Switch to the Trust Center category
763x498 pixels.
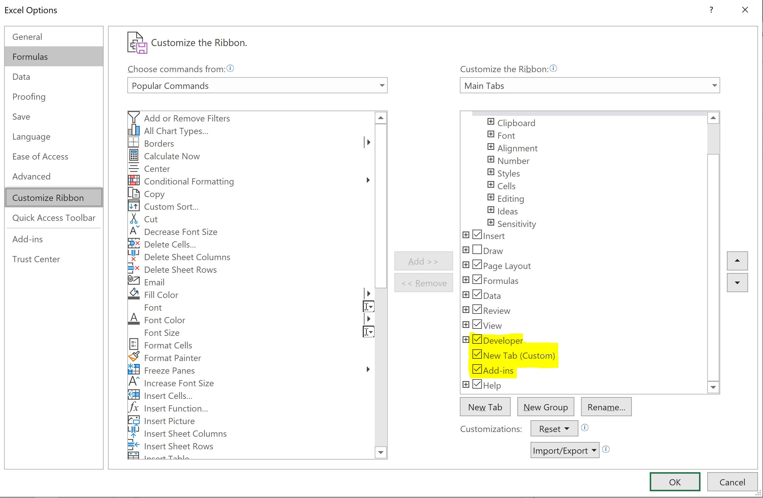[x=36, y=259]
